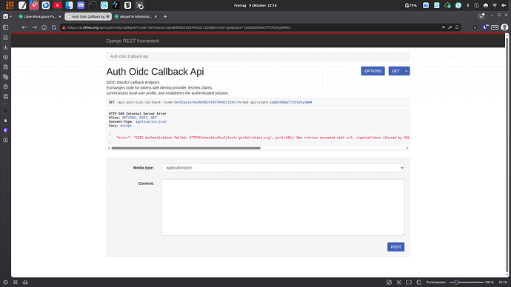Send a GET request
This screenshot has width=511, height=287.
[396, 71]
